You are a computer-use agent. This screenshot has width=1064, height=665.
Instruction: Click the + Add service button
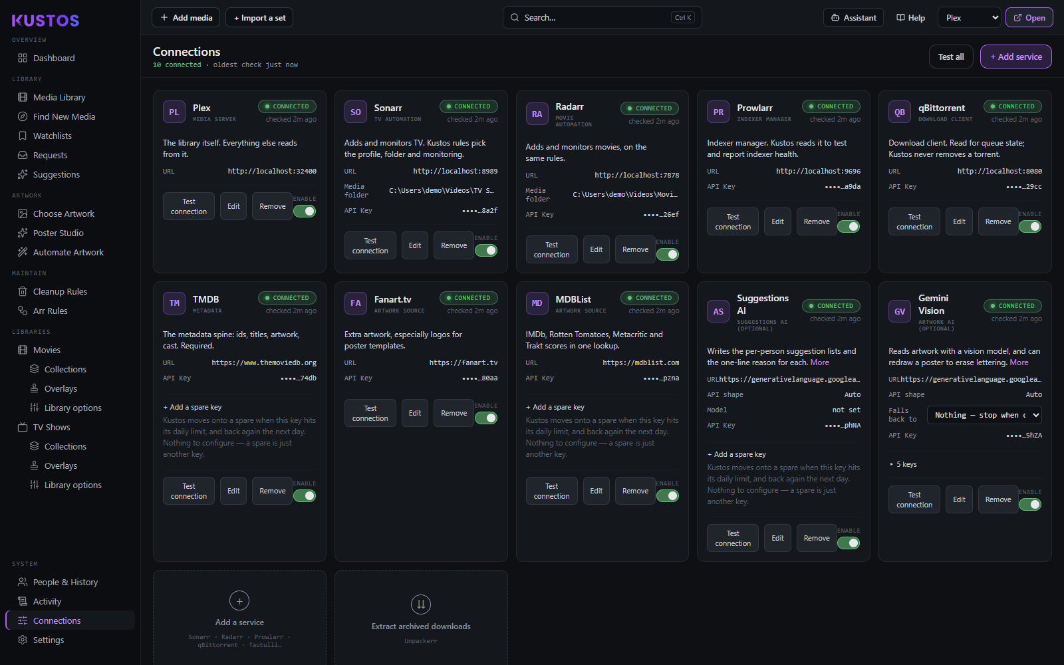[1016, 57]
